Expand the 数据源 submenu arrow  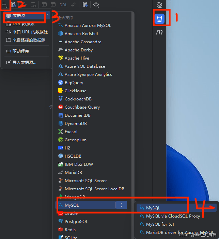(48, 15)
